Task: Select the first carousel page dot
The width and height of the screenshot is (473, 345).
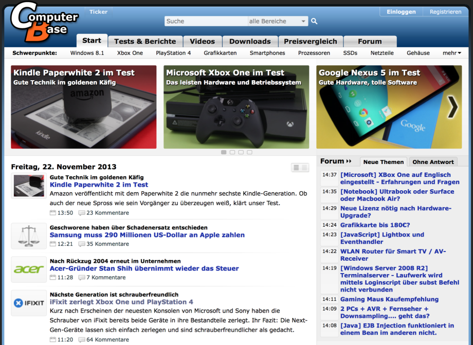Action: click(224, 152)
